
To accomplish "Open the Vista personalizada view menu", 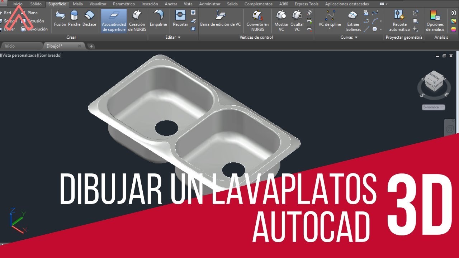I will (x=19, y=56).
